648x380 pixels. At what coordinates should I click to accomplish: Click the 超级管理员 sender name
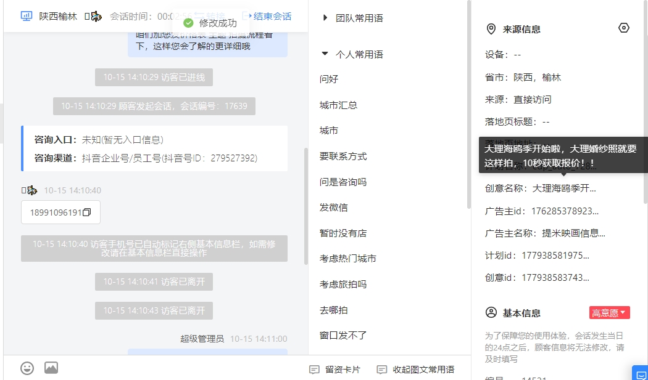pyautogui.click(x=202, y=339)
